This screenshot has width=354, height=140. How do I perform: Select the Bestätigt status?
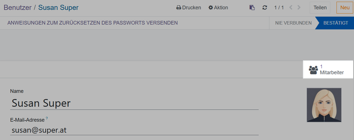(336, 23)
